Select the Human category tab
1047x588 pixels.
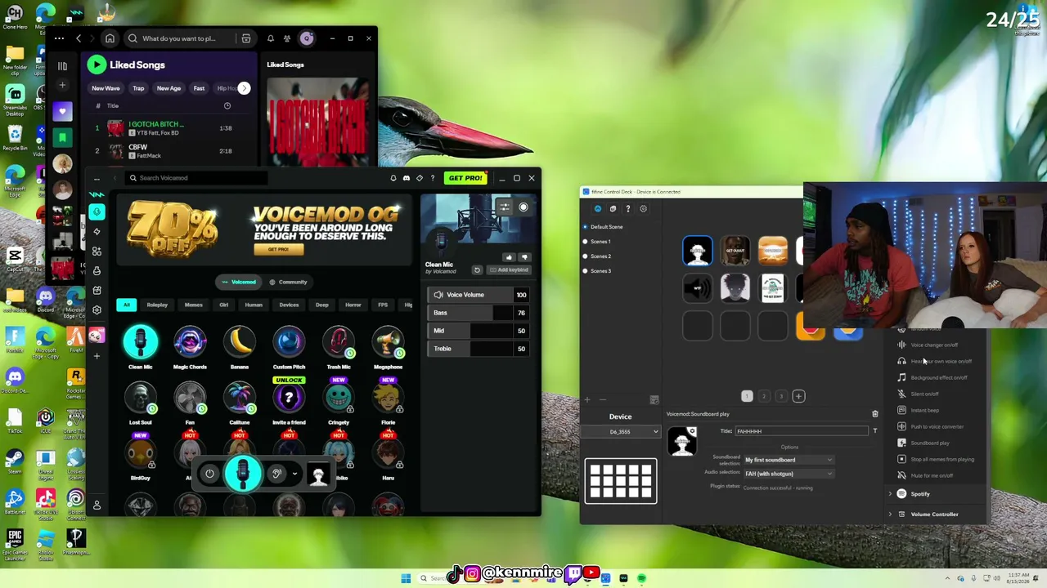[x=254, y=305]
